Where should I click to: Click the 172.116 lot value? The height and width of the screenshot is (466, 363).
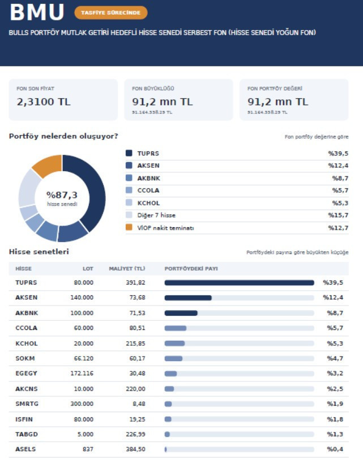pos(82,373)
